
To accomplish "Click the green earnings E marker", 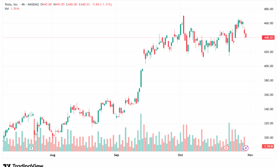I will [31, 147].
